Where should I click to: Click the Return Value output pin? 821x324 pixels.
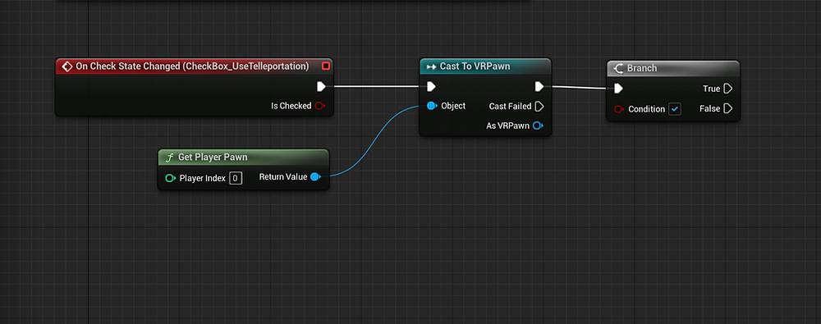pos(315,177)
